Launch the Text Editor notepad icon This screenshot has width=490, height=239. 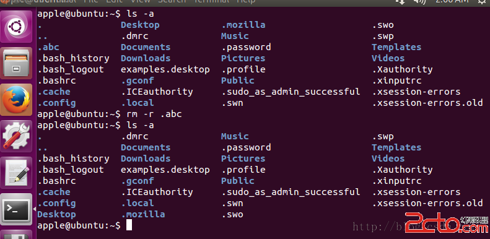(x=17, y=173)
